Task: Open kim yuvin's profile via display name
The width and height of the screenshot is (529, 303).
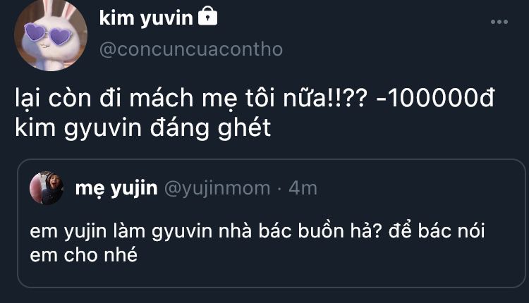Action: tap(145, 18)
